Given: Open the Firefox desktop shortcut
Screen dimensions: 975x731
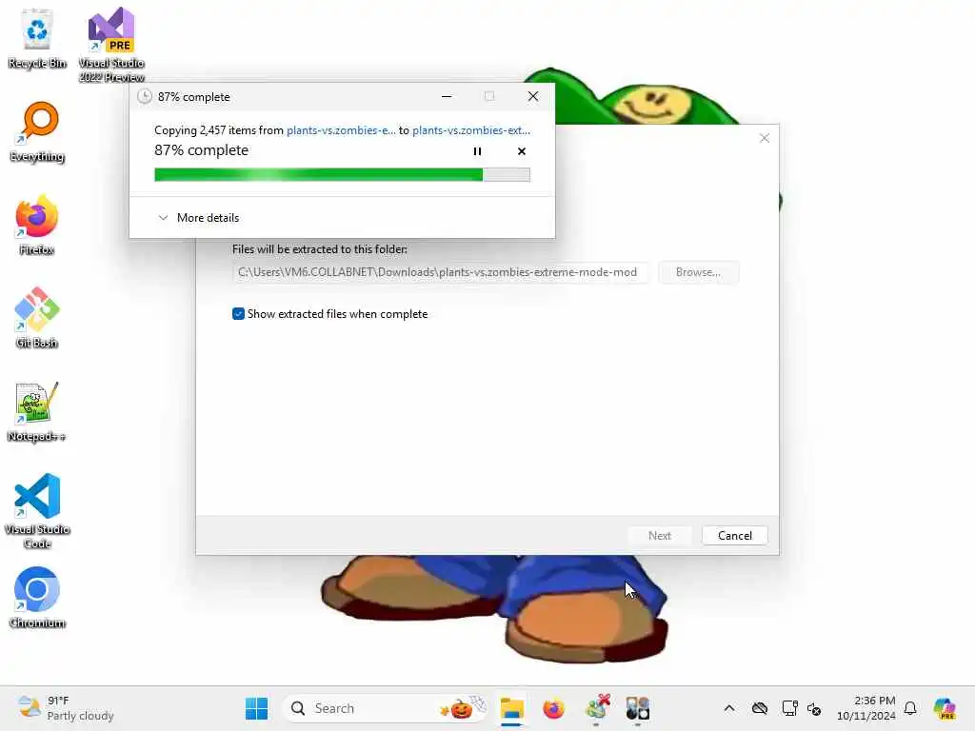Looking at the screenshot, I should click(37, 225).
